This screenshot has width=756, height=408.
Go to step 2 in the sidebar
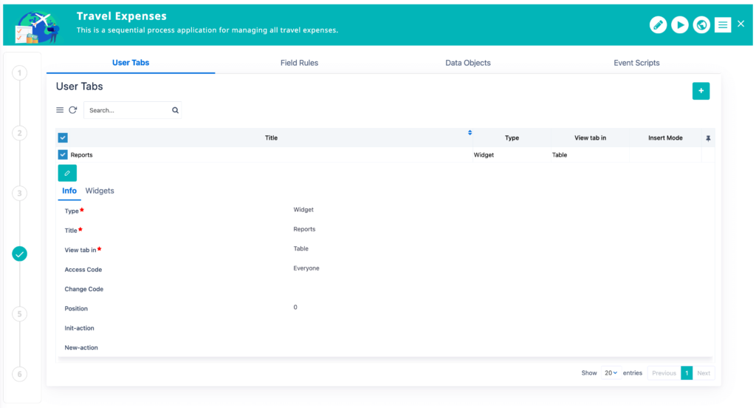(x=20, y=133)
